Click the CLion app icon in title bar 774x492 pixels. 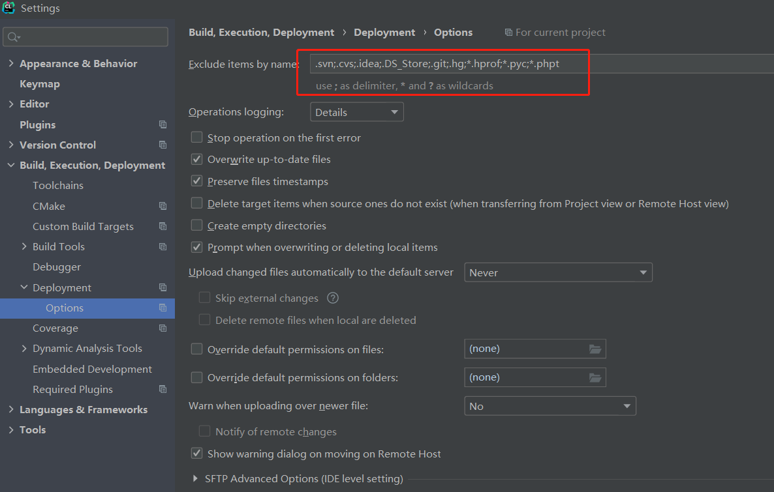[8, 7]
